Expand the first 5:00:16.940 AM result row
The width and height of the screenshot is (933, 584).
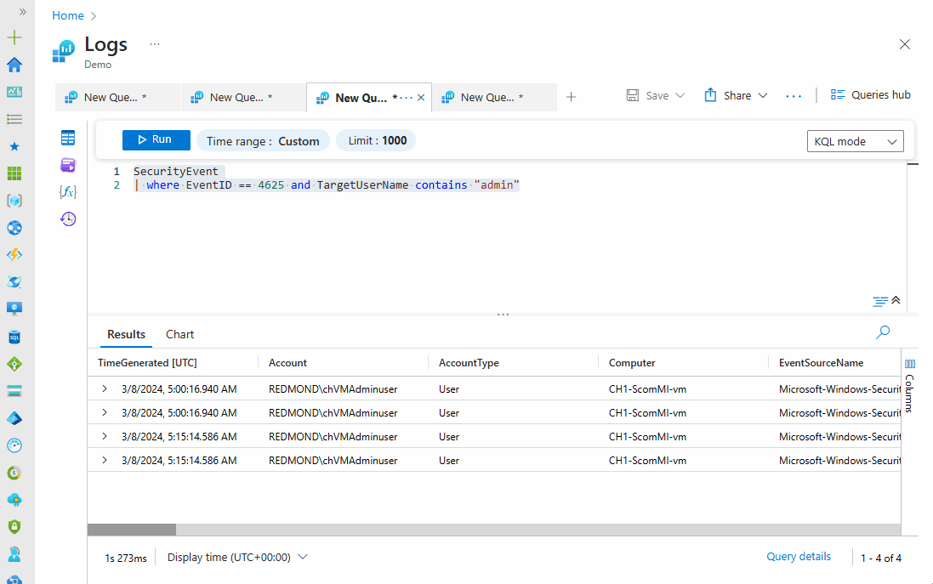click(x=105, y=389)
